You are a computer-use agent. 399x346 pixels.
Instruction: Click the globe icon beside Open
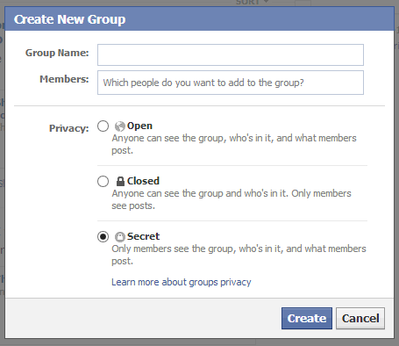coord(120,126)
